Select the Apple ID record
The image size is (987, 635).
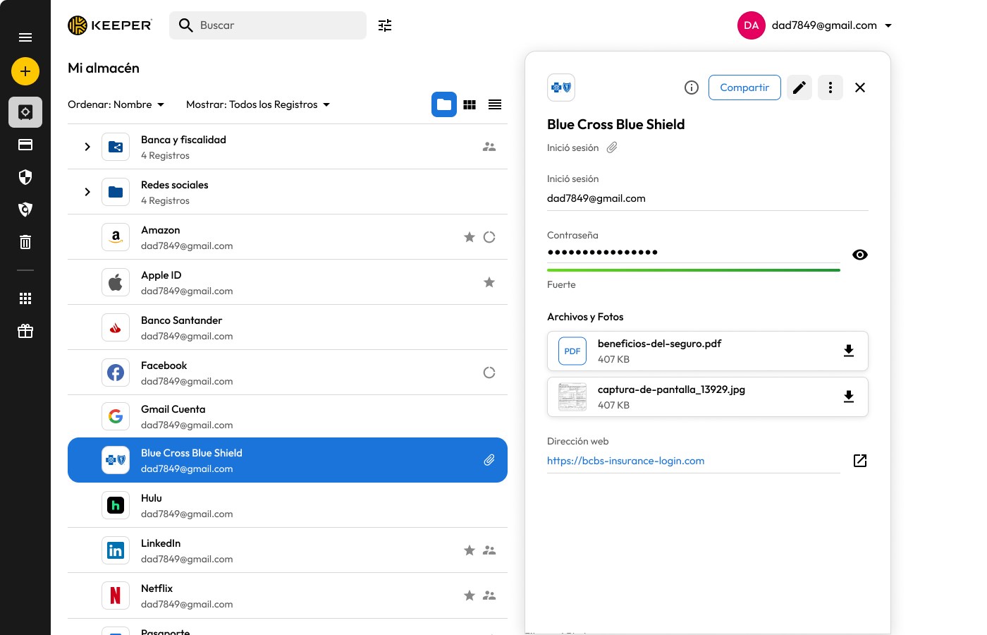(288, 282)
